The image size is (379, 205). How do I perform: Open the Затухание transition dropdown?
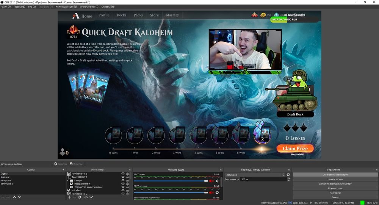[x=254, y=175]
